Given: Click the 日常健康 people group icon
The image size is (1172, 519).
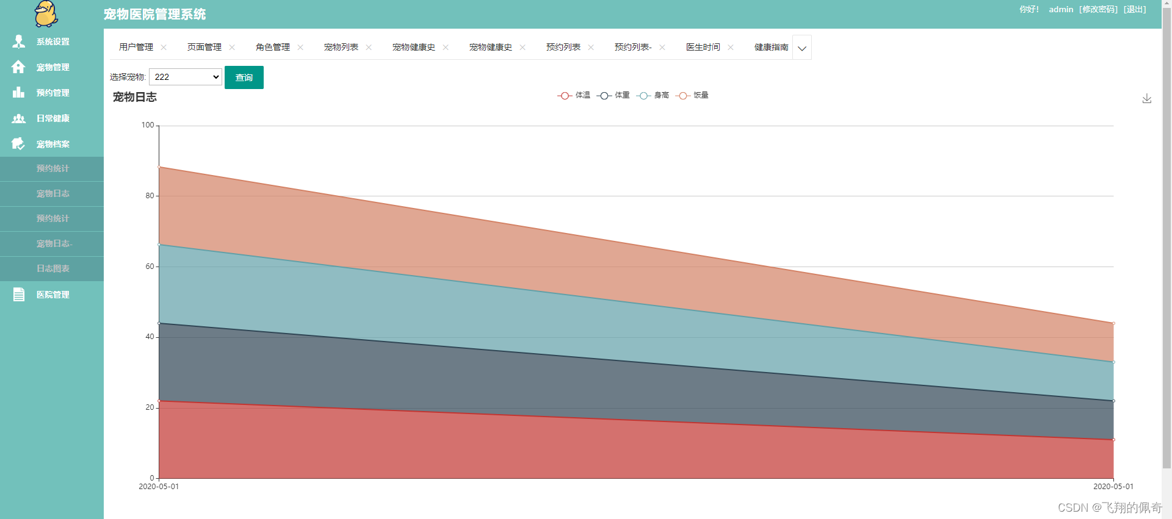Looking at the screenshot, I should click(19, 118).
